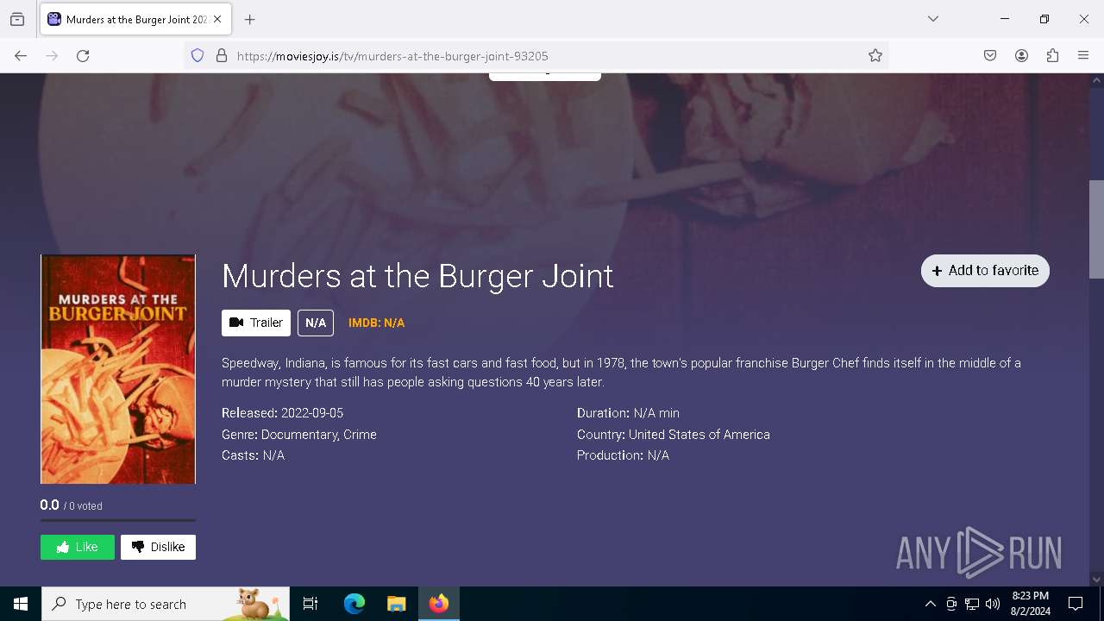Screen dimensions: 1104x621
Task: Reload the current page
Action: [83, 56]
